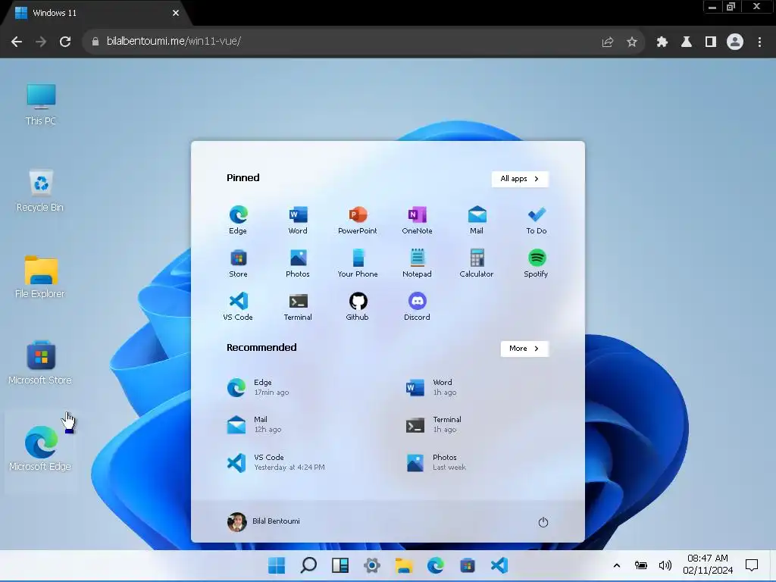Open File Explorer desktop icon
The height and width of the screenshot is (582, 776).
[40, 277]
